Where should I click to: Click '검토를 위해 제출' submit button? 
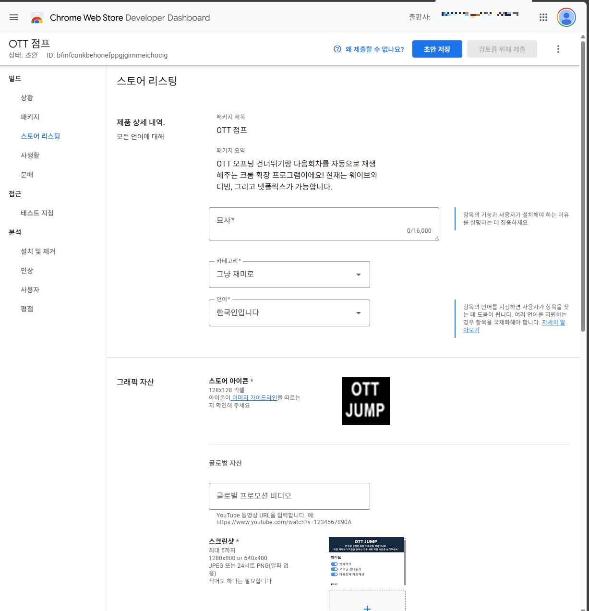pyautogui.click(x=502, y=49)
